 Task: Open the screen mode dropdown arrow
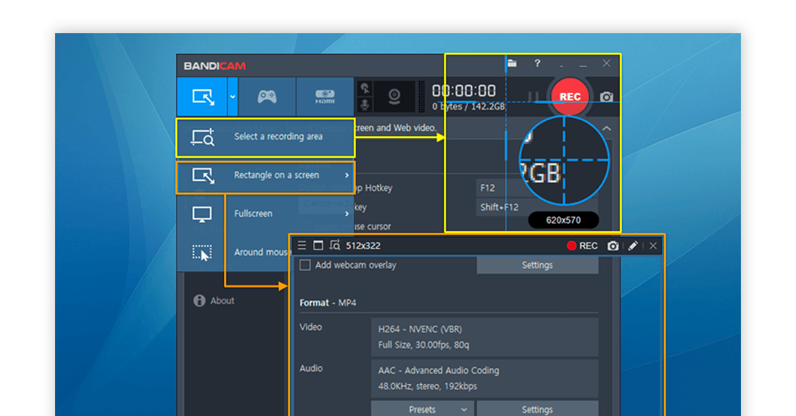tap(233, 97)
